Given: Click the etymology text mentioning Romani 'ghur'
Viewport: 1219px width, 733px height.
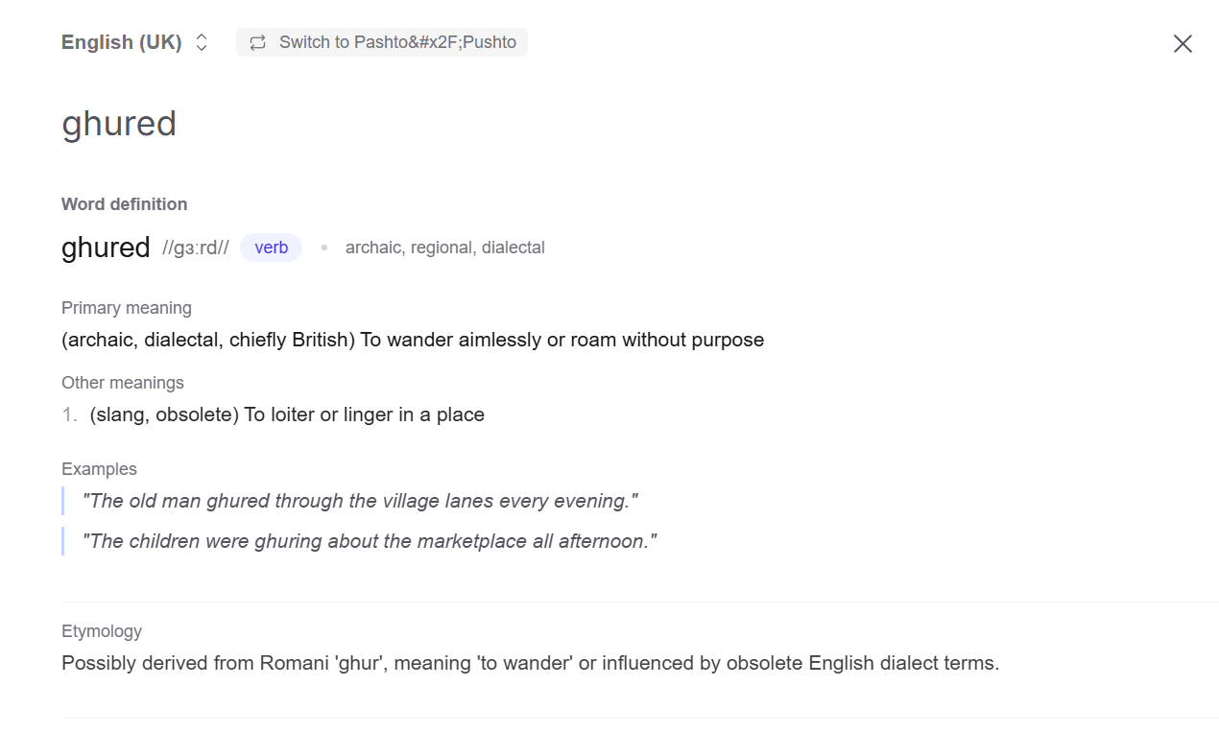Looking at the screenshot, I should coord(530,663).
